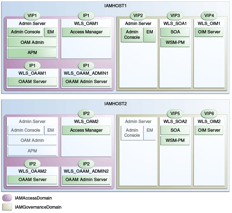Click the active APM box in IAMHOST1
This screenshot has height=213, width=232.
(x=32, y=53)
